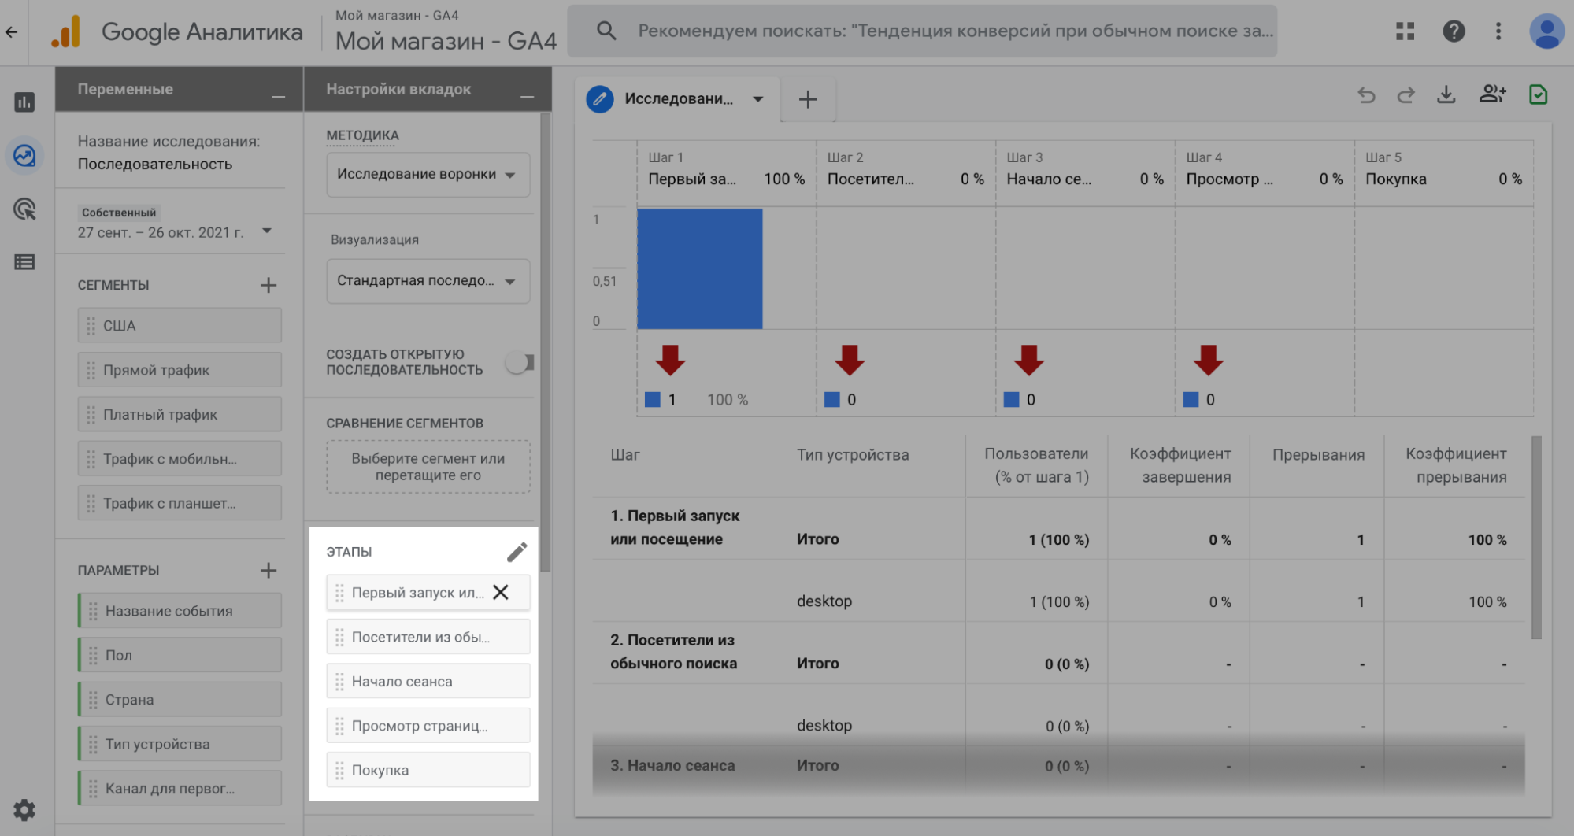Click the redo icon

1405,95
